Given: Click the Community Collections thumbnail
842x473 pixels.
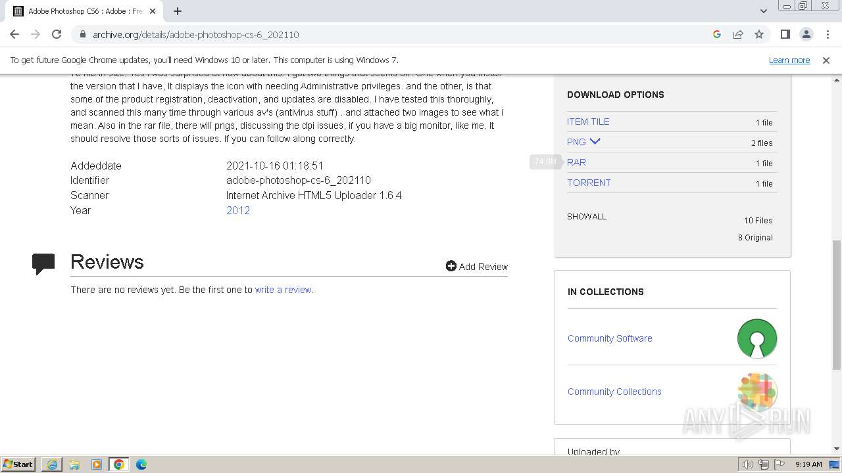Looking at the screenshot, I should click(x=757, y=392).
